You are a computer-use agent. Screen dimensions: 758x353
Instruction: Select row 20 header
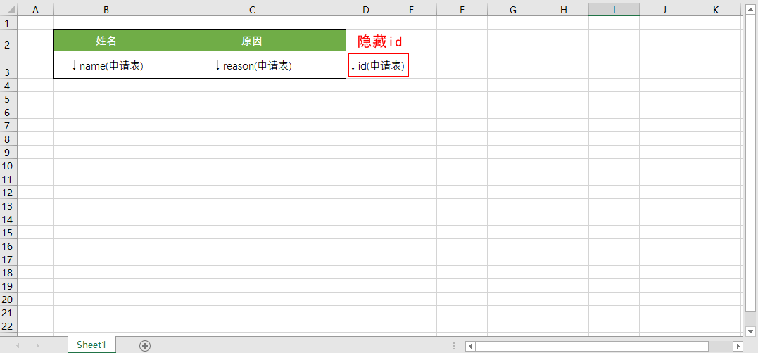tap(8, 299)
